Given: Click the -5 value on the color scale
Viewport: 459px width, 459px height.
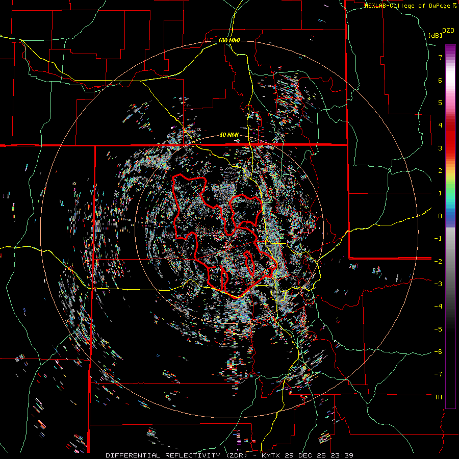Looking at the screenshot, I should click(438, 329).
